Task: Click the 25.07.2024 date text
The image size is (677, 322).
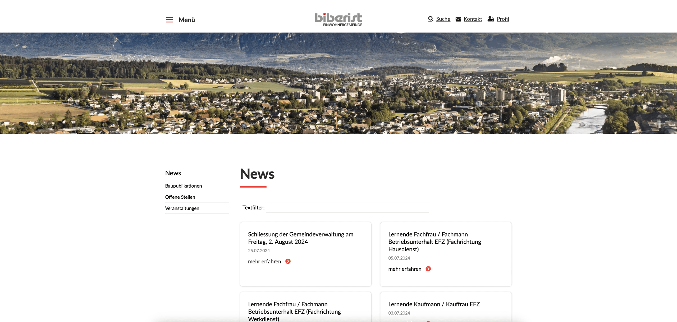Action: pos(259,251)
